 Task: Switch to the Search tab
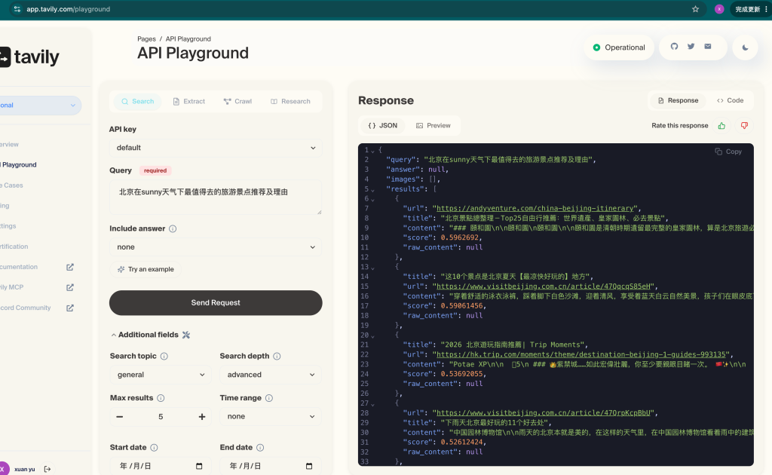click(x=138, y=101)
